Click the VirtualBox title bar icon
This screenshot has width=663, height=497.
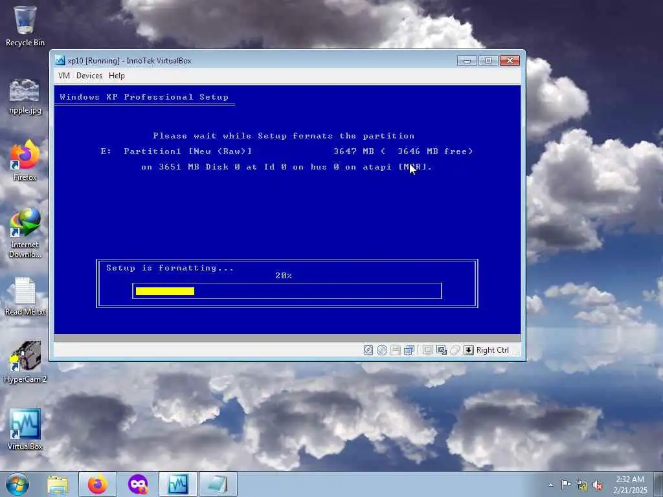[60, 60]
